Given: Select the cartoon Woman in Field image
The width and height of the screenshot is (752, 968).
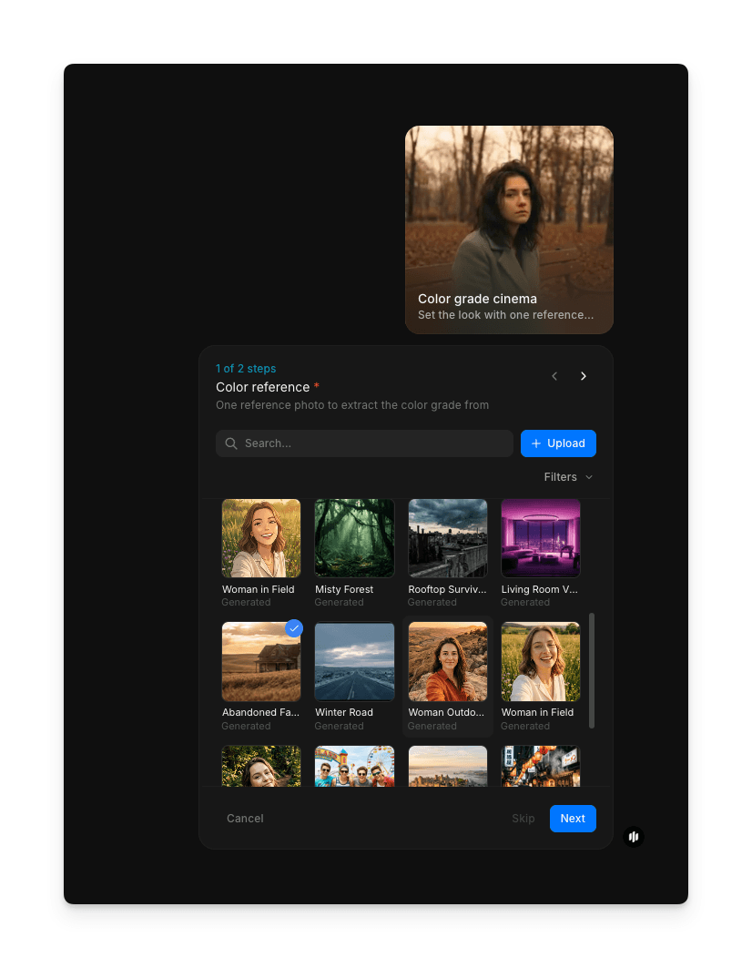Looking at the screenshot, I should tap(261, 538).
